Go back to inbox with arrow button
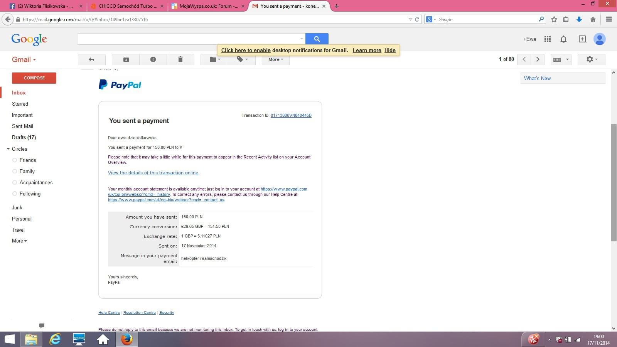617x347 pixels. 91,59
